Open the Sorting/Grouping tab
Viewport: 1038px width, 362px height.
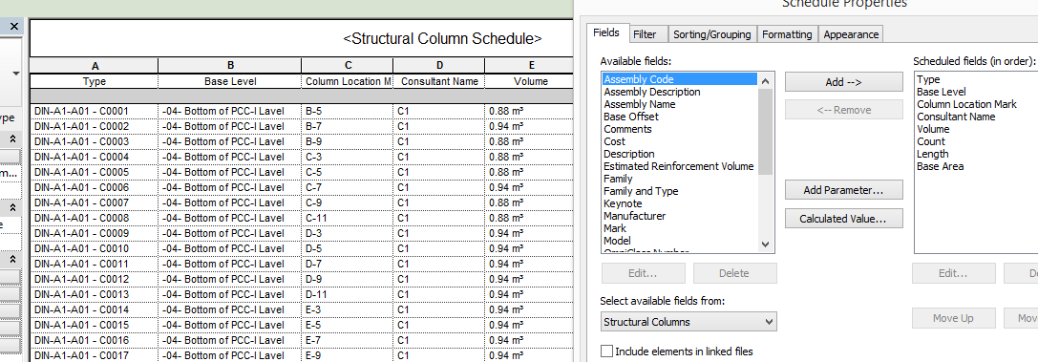[x=711, y=34]
